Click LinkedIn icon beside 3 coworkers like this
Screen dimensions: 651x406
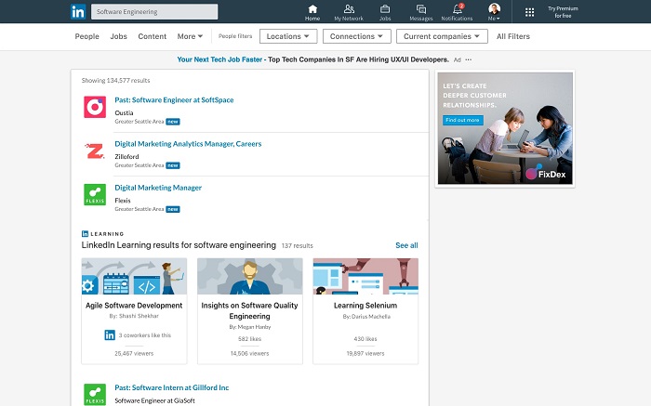110,335
